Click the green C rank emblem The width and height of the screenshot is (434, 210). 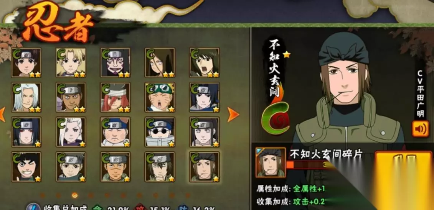click(x=276, y=118)
